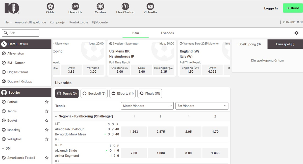Image resolution: width=303 pixels, height=164 pixels.
Task: Switch to Liveodds tab
Action: pos(167,33)
